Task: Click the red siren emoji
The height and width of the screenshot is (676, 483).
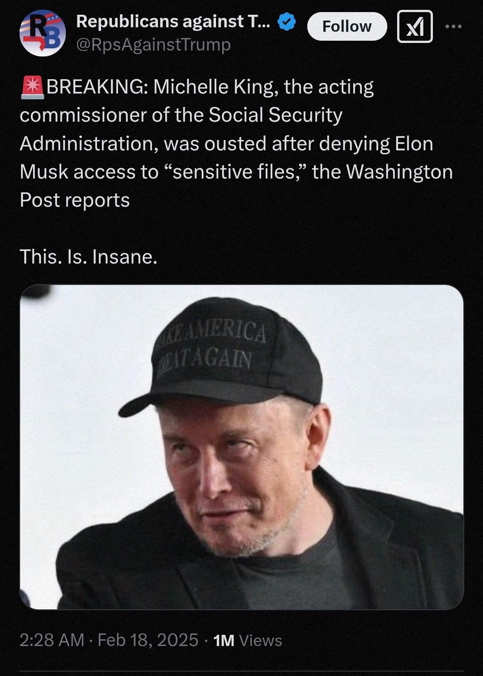Action: coord(32,87)
